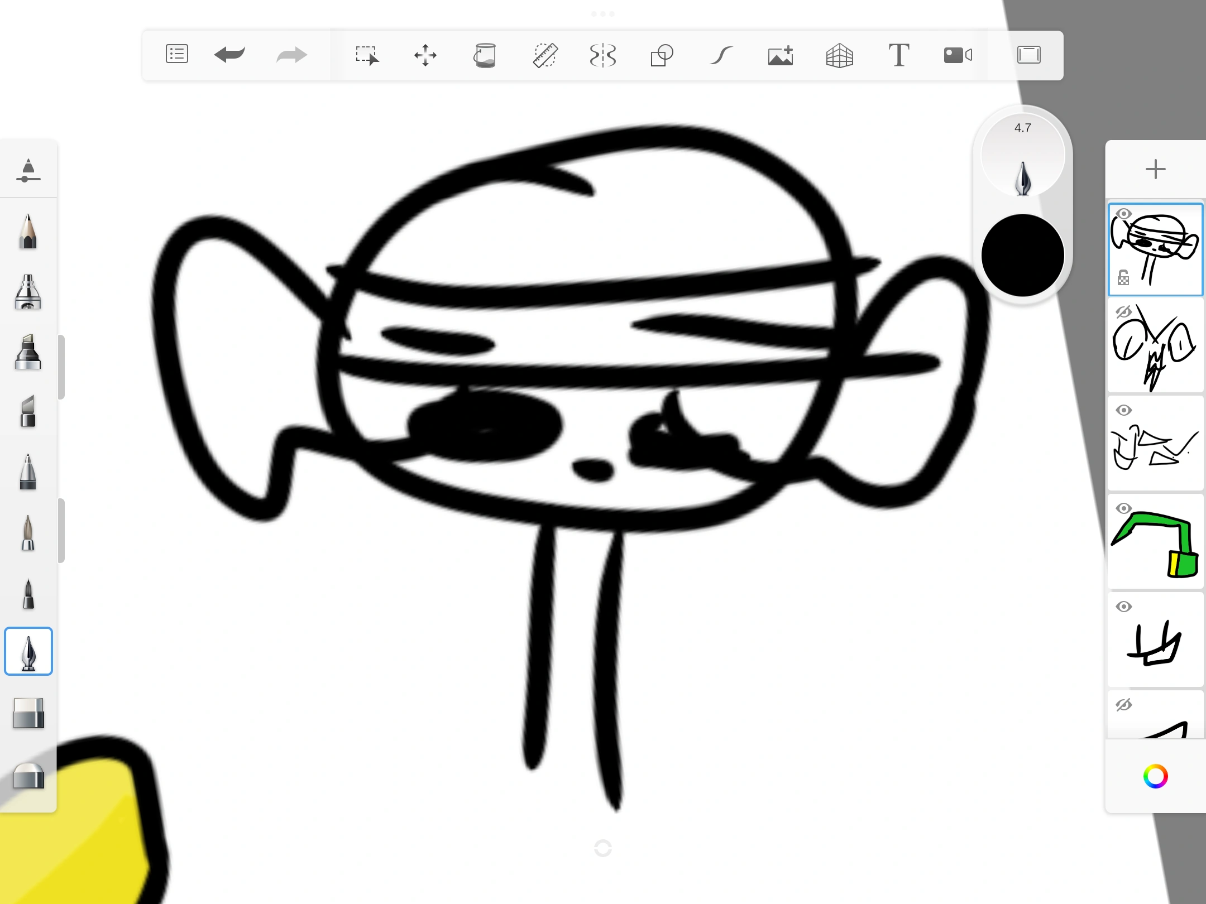The height and width of the screenshot is (904, 1206).
Task: Show the hidden second layer
Action: click(x=1123, y=312)
